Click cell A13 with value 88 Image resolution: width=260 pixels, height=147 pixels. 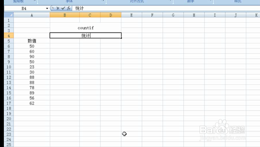coord(32,83)
